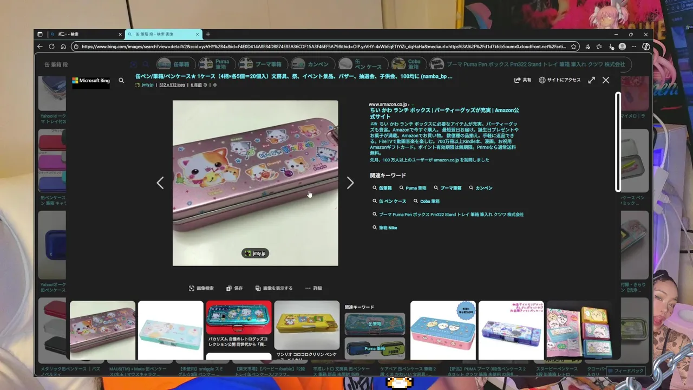Visit site with サイトにアクセス button
693x390 pixels.
[x=560, y=80]
